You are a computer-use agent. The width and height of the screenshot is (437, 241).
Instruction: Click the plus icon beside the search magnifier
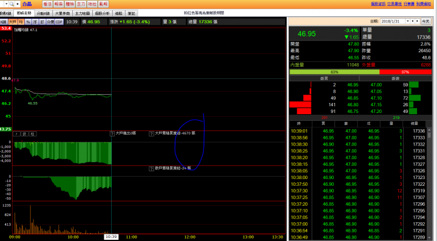[x=18, y=4]
